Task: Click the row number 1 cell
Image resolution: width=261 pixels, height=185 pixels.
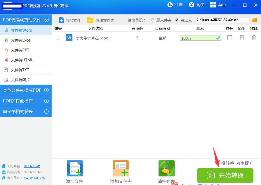Action: click(58, 38)
